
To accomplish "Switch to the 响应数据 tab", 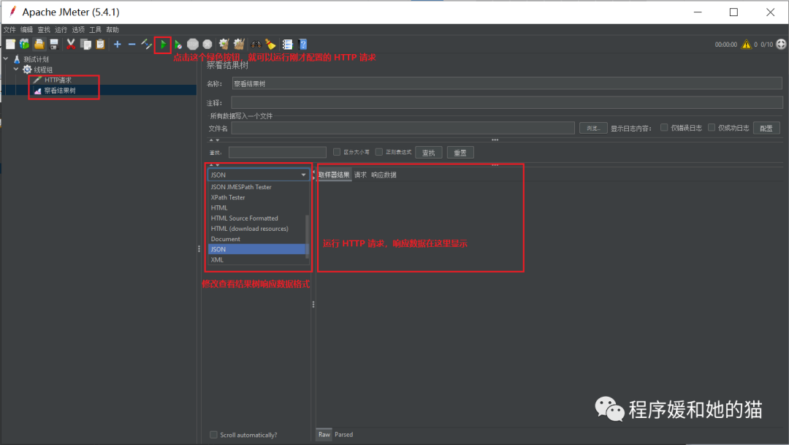I will tap(384, 175).
